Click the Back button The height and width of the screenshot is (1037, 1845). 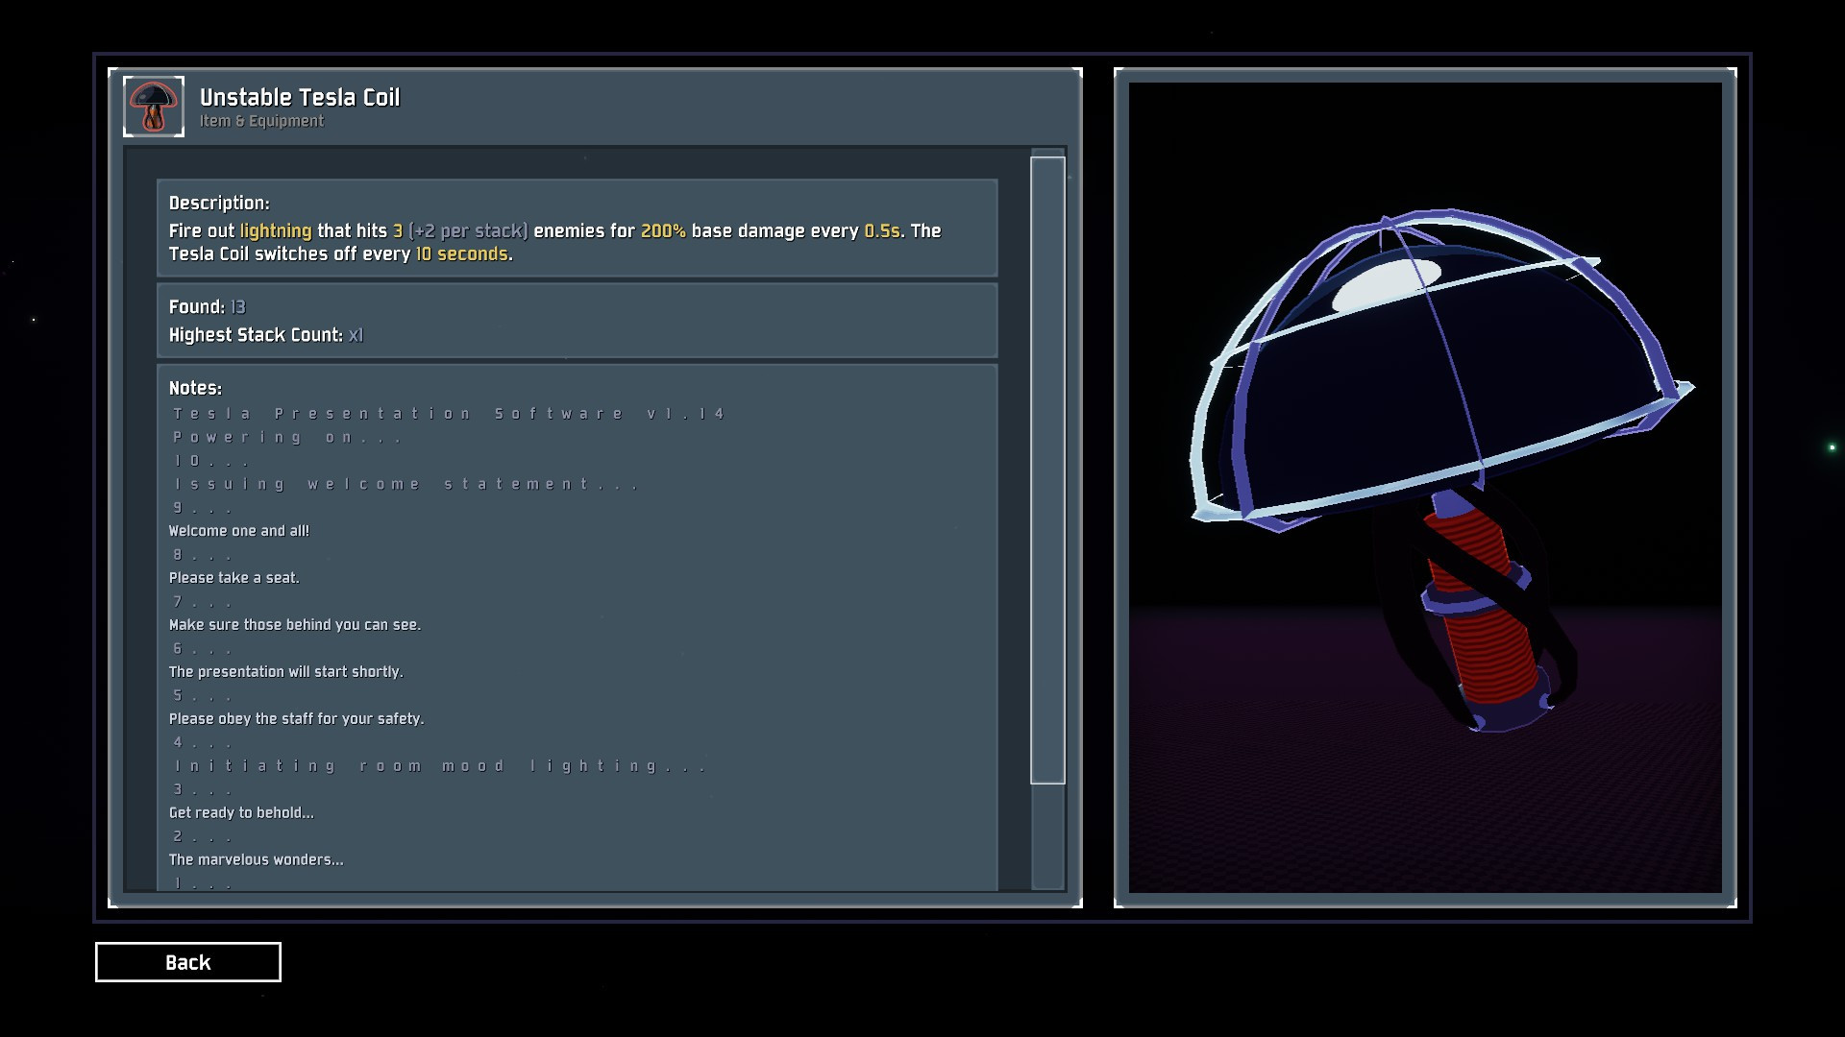point(187,962)
